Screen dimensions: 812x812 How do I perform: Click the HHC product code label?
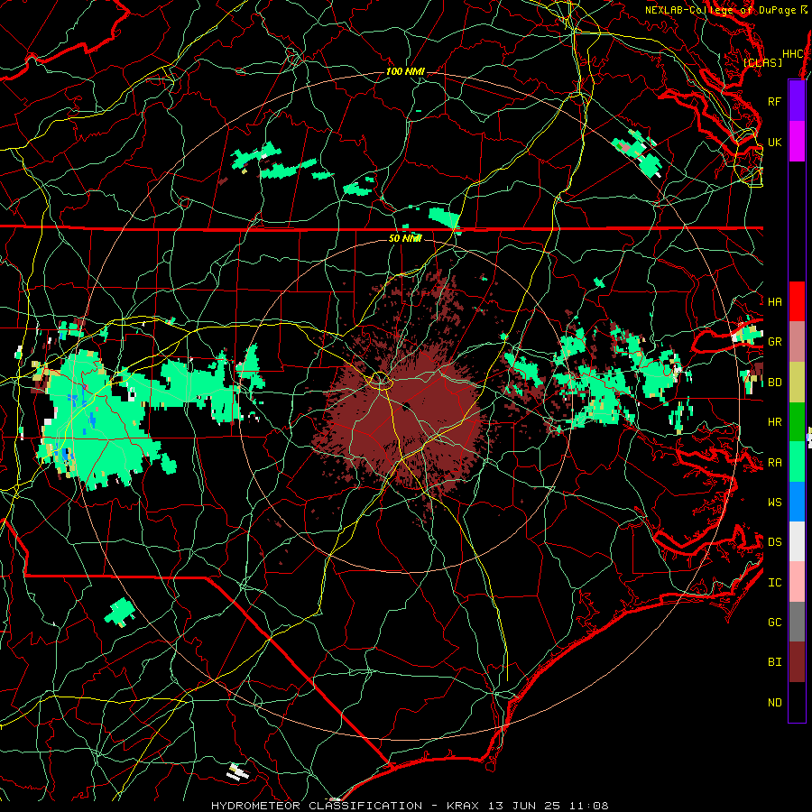click(x=792, y=54)
